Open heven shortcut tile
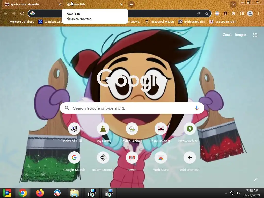The height and width of the screenshot is (198, 264). [x=132, y=161]
